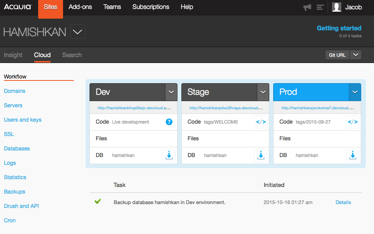Click the Dev environment header
This screenshot has width=374, height=234.
pos(127,92)
